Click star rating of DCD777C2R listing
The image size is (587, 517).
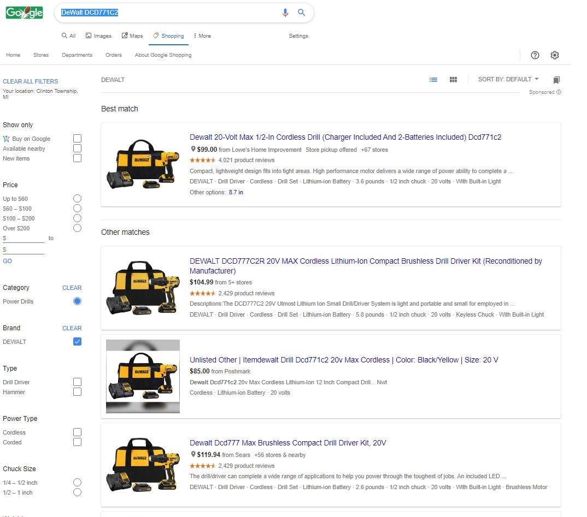click(x=203, y=293)
